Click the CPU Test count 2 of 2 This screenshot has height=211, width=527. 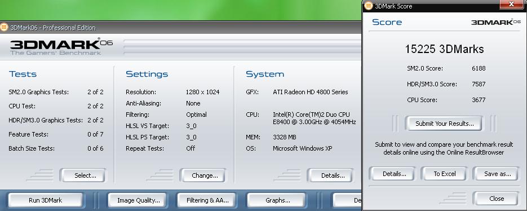coord(95,106)
